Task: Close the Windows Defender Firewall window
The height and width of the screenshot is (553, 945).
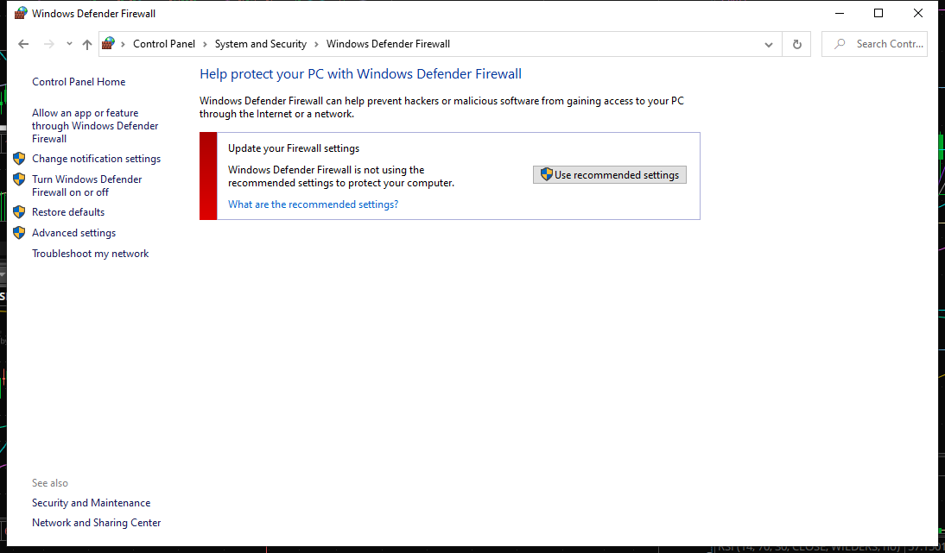Action: [x=918, y=13]
